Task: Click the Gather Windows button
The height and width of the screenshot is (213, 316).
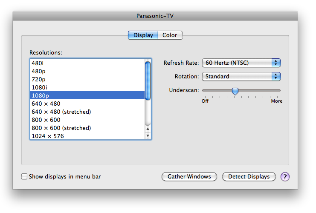Action: click(x=189, y=176)
